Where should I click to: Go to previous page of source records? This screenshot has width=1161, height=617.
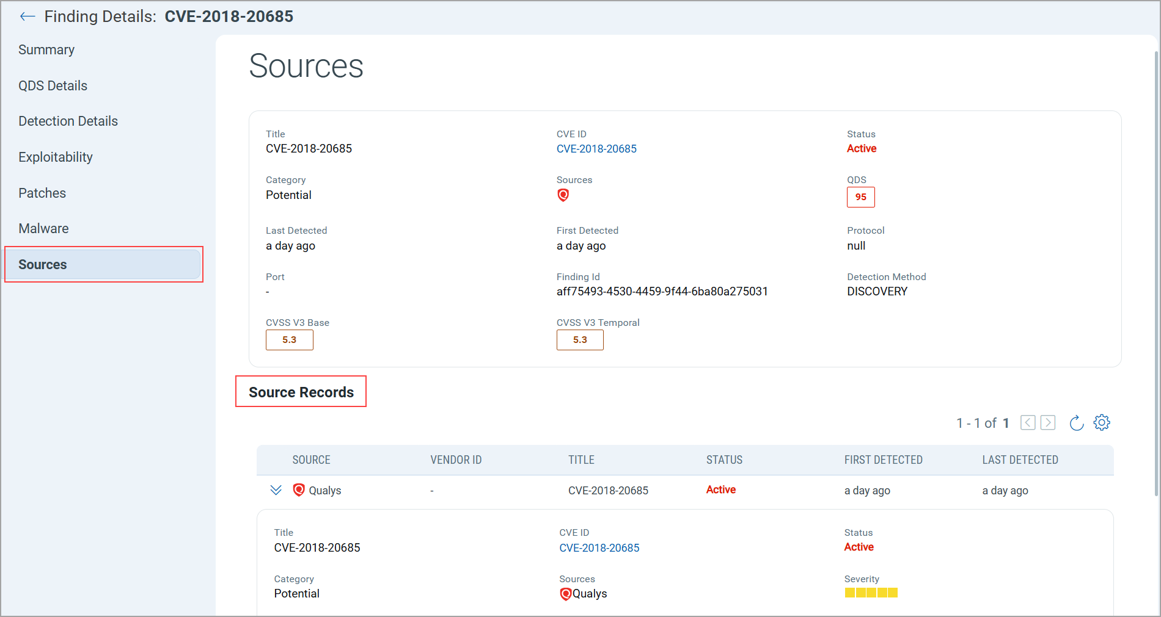pyautogui.click(x=1028, y=422)
